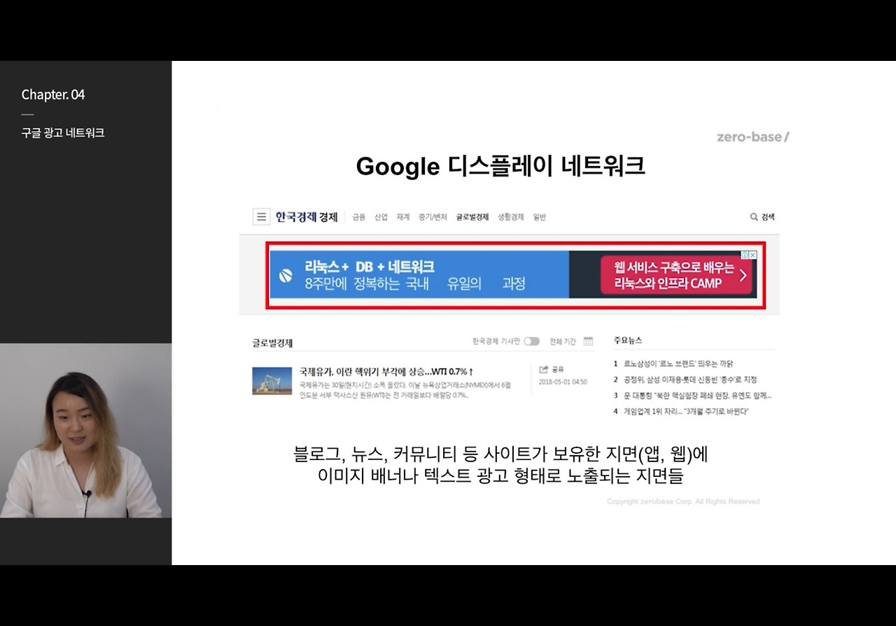Click the Chapter. 04 sidebar label
896x626 pixels.
tap(53, 95)
